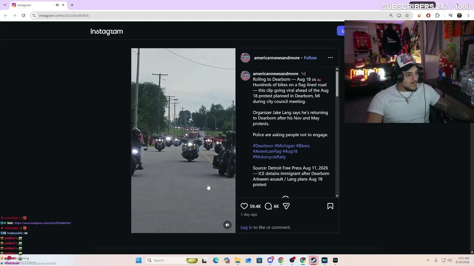This screenshot has width=474, height=266.
Task: Open the #Aug18 hashtag
Action: tap(290, 151)
